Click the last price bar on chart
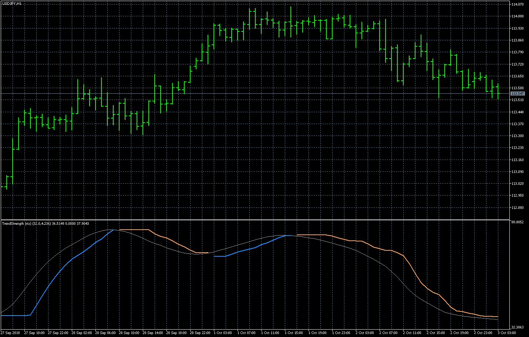The height and width of the screenshot is (337, 529). point(498,91)
